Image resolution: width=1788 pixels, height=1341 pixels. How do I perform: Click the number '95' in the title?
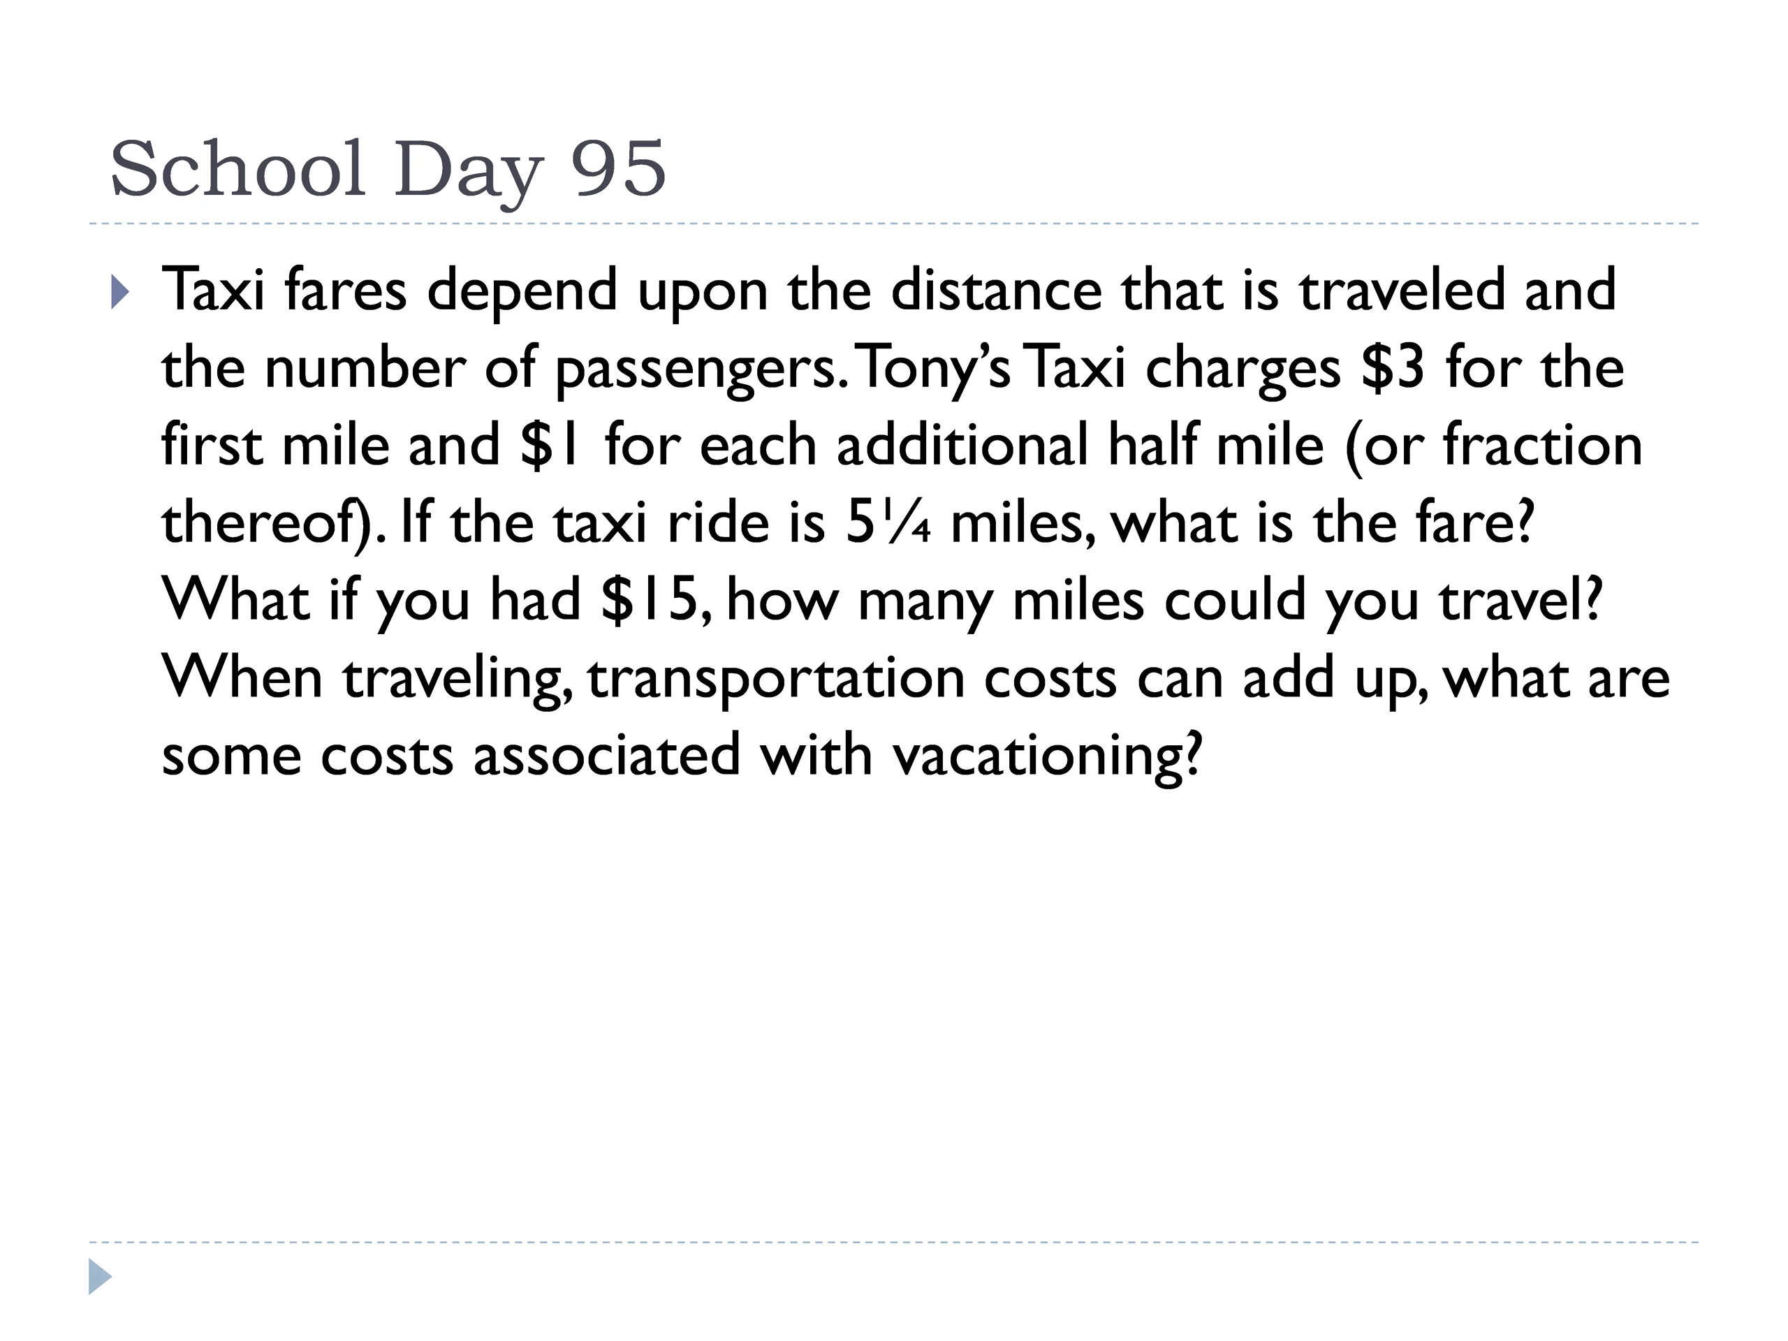[x=618, y=168]
